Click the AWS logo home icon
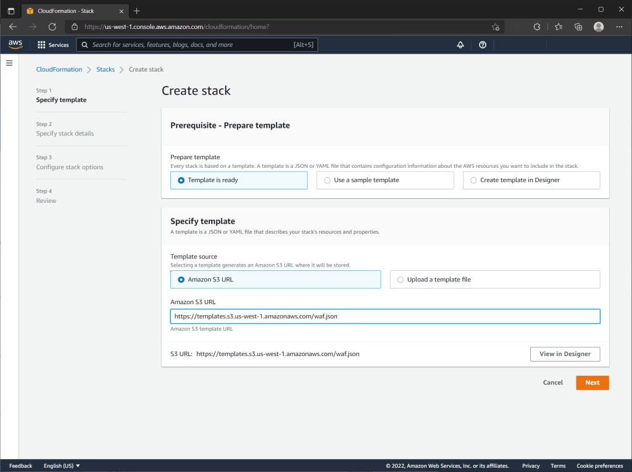The width and height of the screenshot is (632, 472). [x=15, y=44]
